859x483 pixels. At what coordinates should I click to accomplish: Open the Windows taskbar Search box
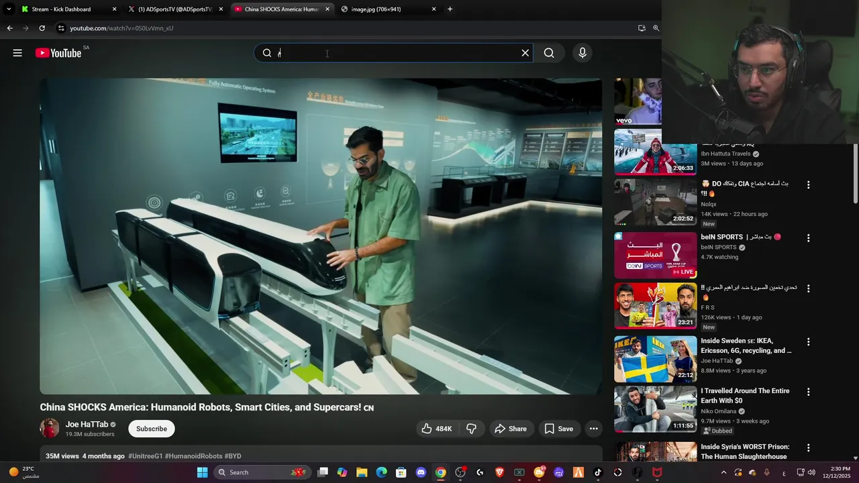[263, 472]
